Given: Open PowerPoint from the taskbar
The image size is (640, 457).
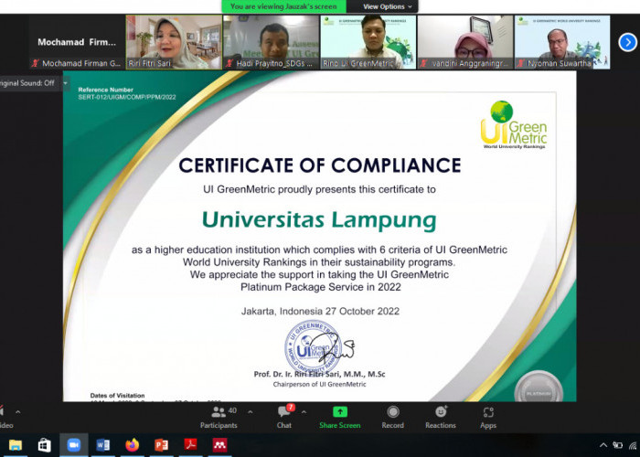Looking at the screenshot, I should point(161,445).
